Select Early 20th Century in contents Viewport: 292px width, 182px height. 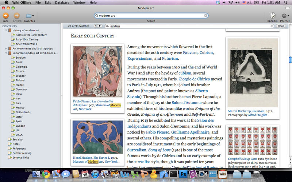point(27,39)
